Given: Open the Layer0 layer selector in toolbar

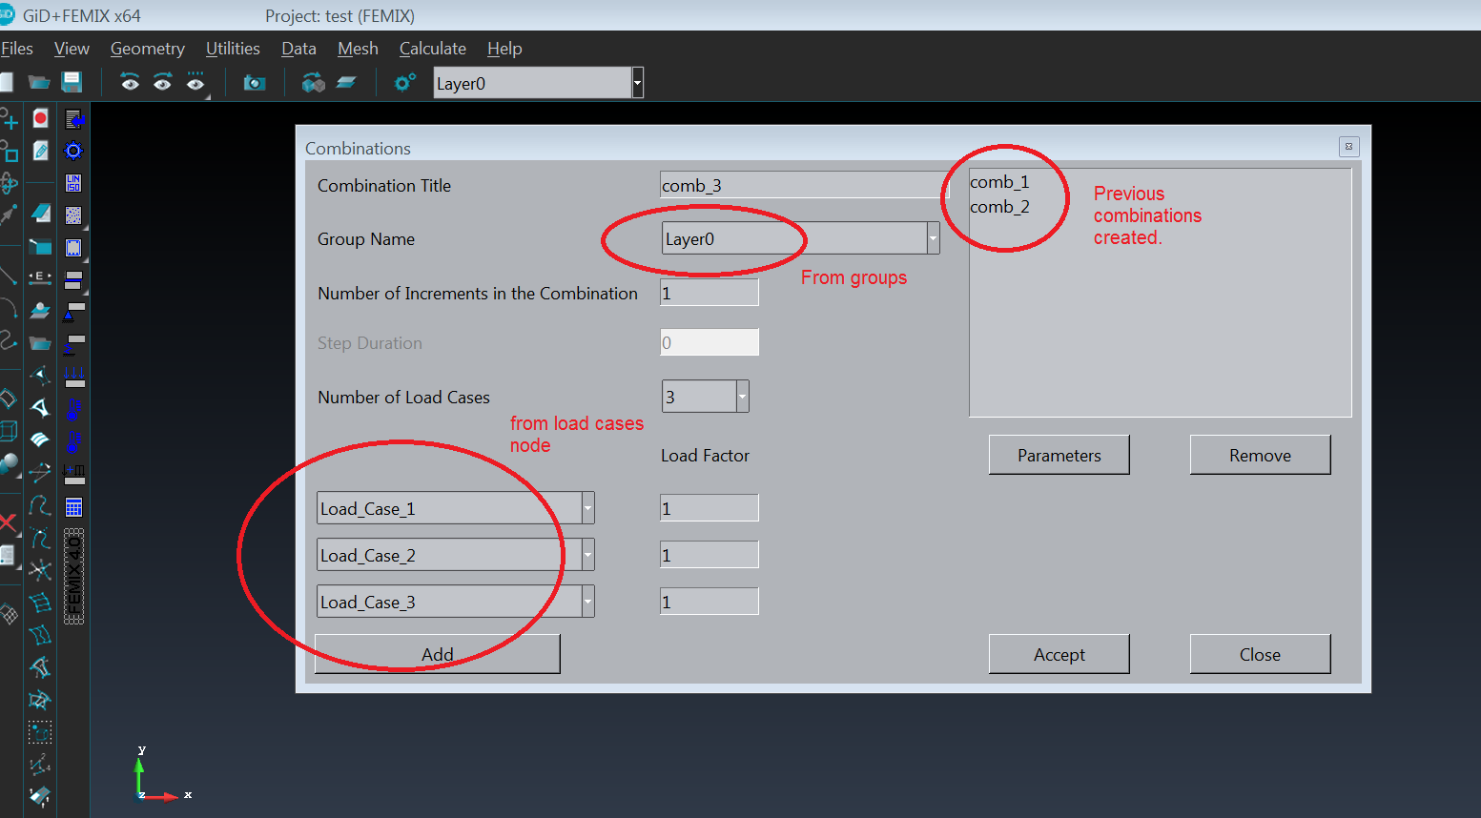Looking at the screenshot, I should point(637,83).
